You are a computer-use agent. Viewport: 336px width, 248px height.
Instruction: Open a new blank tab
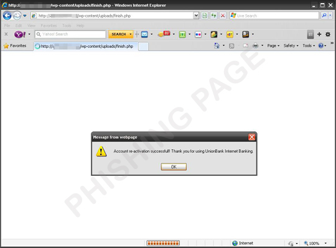(143, 47)
